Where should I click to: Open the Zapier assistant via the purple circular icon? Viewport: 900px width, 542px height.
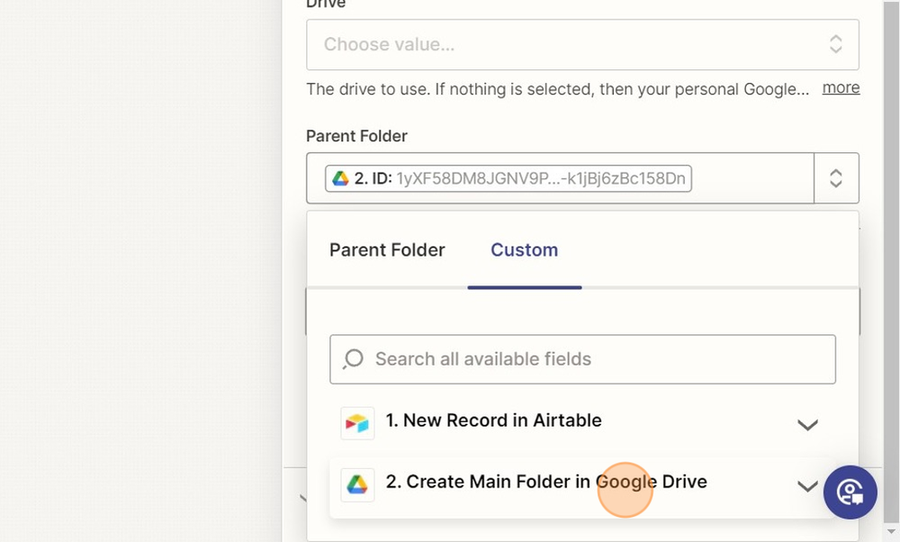(x=850, y=492)
